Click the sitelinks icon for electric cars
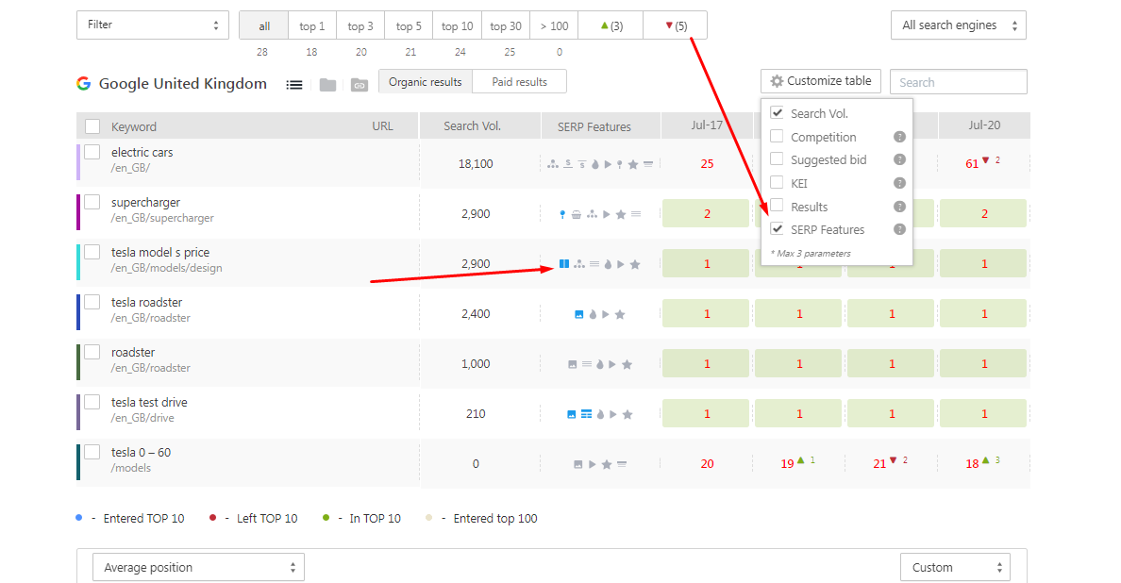1121x583 pixels. click(553, 164)
